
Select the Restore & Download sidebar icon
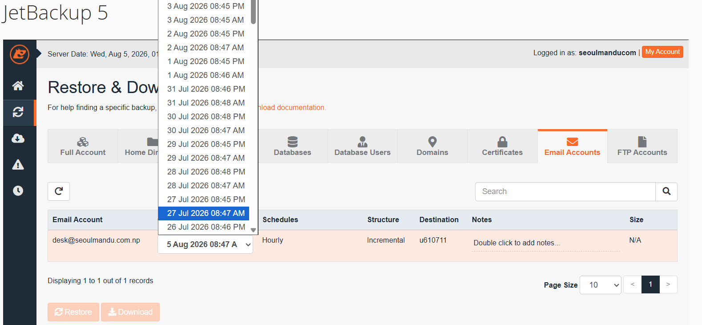[18, 112]
